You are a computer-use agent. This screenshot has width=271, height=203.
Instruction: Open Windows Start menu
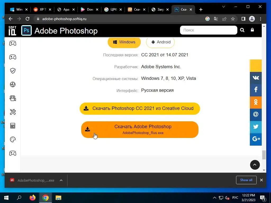6,198
